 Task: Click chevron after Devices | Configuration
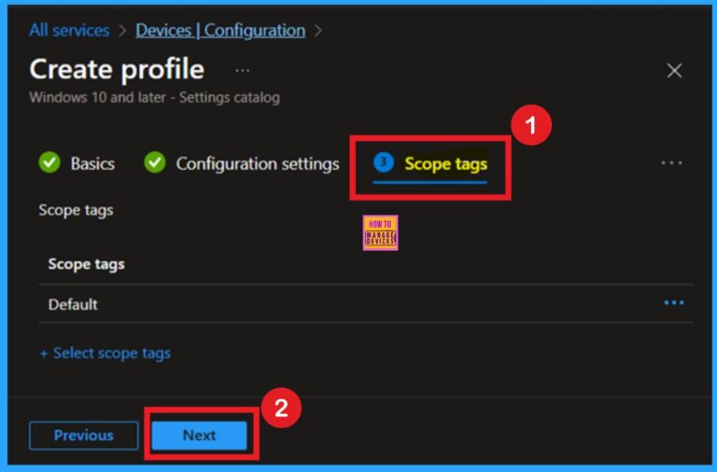point(318,31)
